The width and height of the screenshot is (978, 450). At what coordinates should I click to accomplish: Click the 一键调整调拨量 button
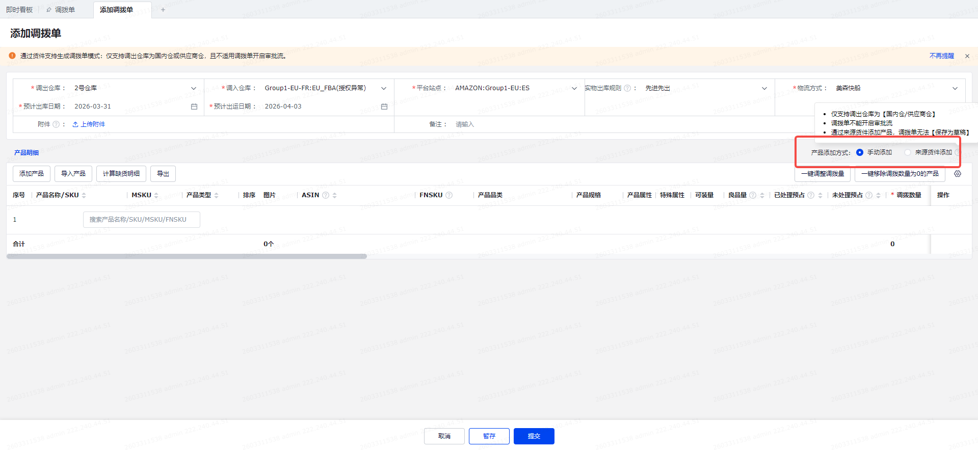[x=823, y=174]
